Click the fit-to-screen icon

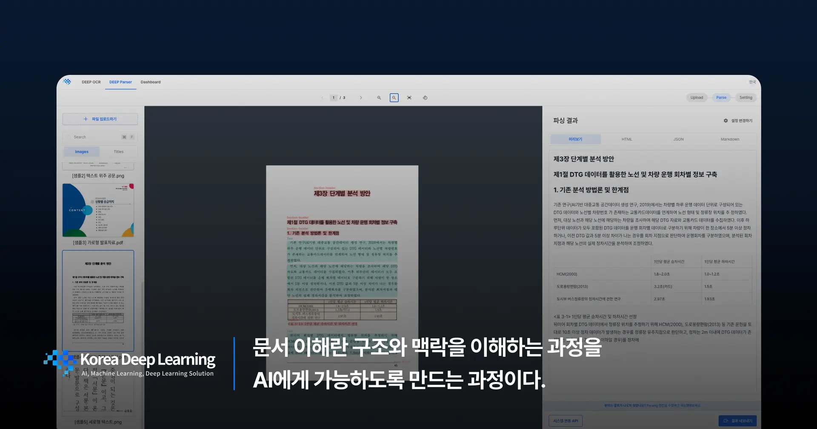tap(409, 98)
